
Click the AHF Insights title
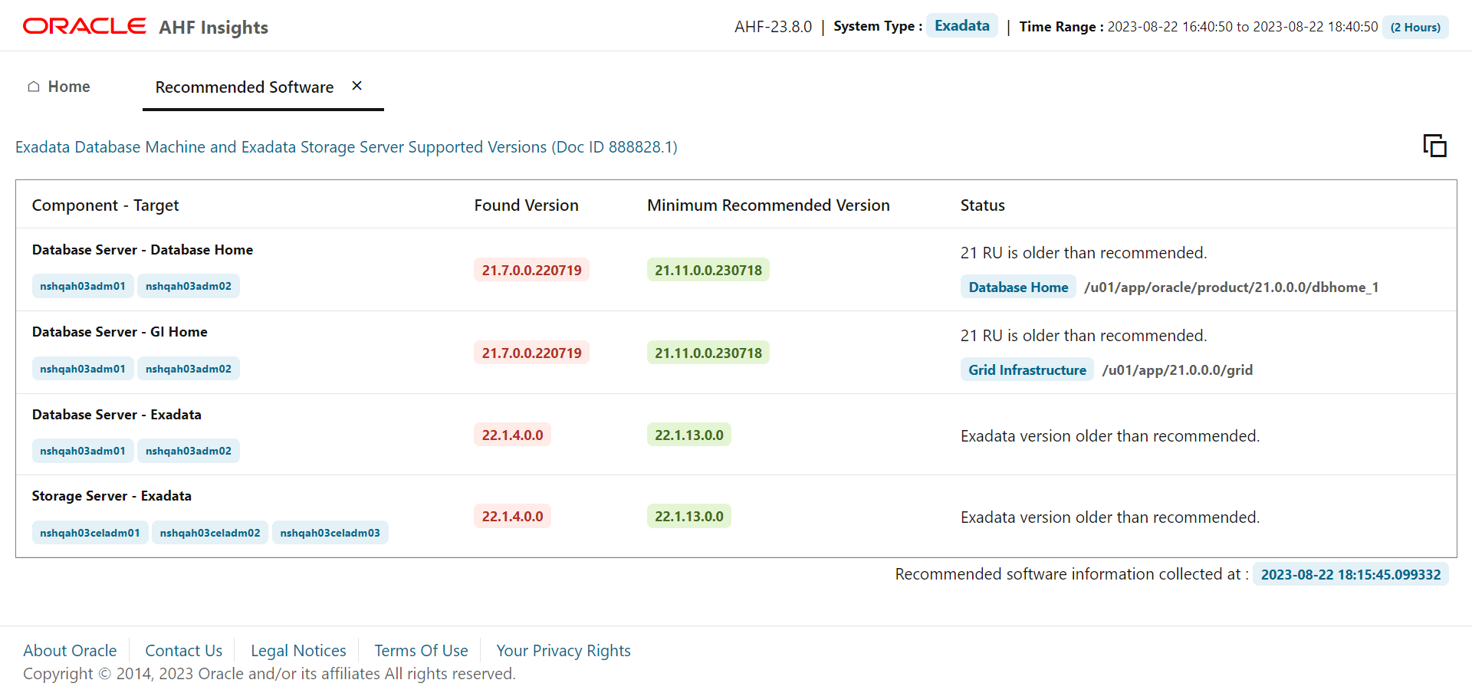tap(213, 28)
